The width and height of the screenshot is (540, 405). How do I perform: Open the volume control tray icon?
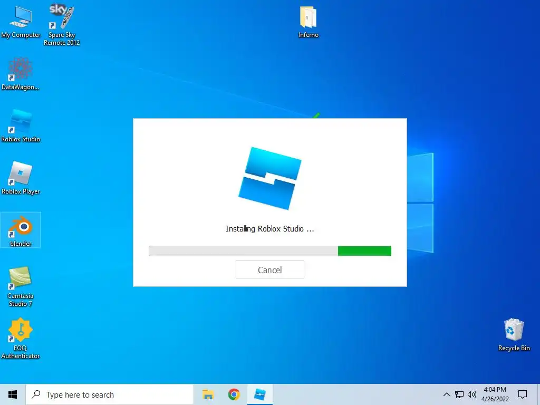(472, 394)
